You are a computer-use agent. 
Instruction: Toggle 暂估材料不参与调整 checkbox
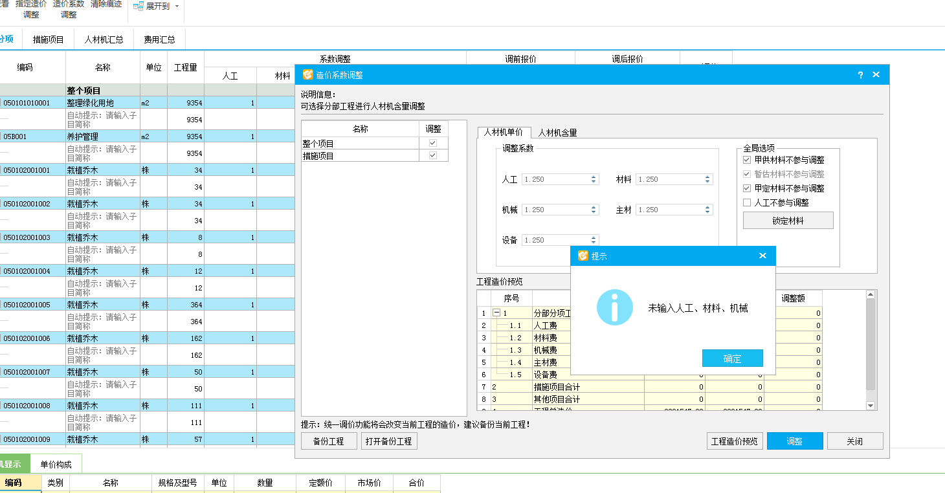tap(747, 174)
